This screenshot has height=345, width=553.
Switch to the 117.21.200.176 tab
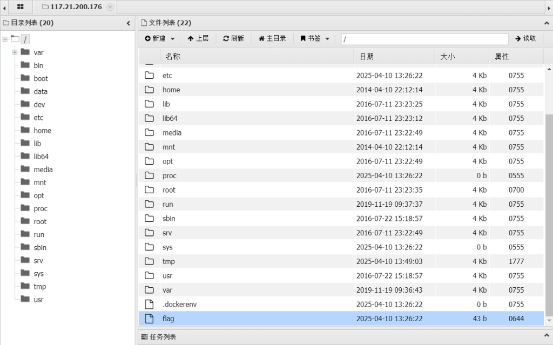(x=72, y=6)
